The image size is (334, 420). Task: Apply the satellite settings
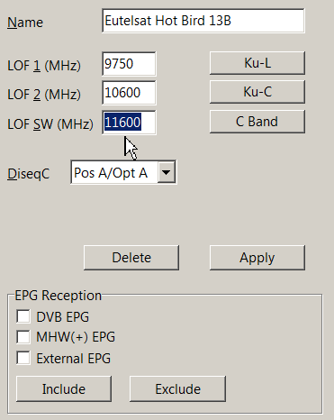coord(257,258)
